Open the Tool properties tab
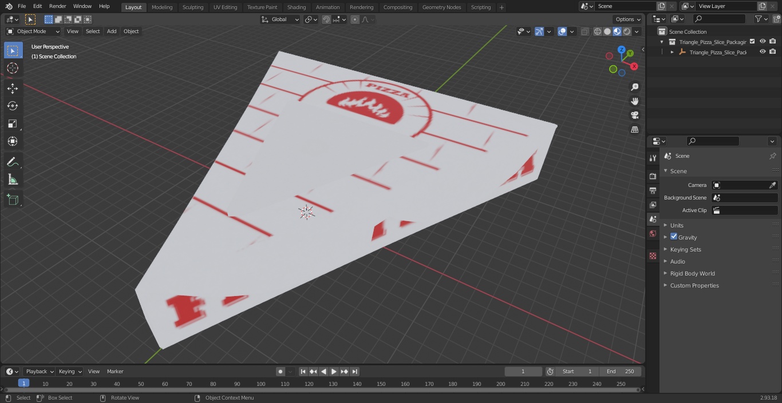The height and width of the screenshot is (403, 782). click(653, 158)
